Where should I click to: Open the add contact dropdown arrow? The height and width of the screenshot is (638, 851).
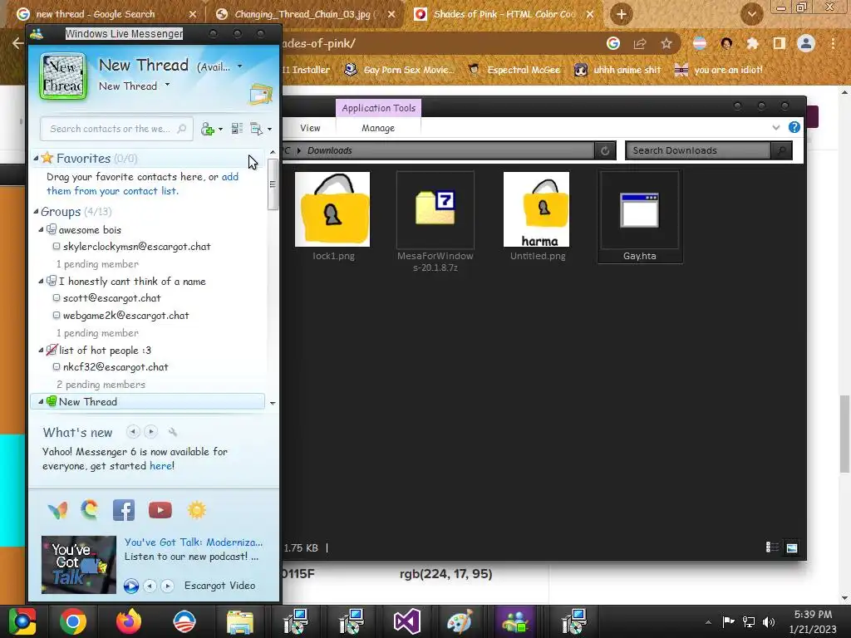point(220,130)
